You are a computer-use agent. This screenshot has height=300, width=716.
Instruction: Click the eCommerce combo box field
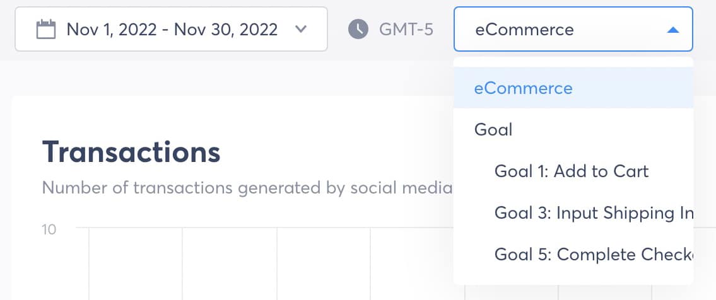(573, 29)
